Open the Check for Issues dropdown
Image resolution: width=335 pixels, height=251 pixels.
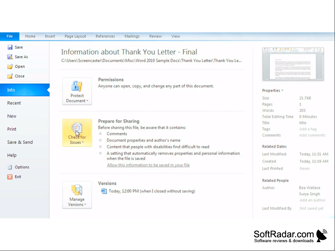[x=77, y=133]
